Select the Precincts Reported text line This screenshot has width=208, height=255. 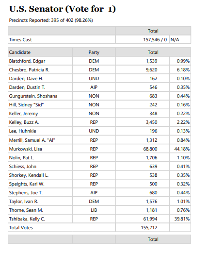[x=51, y=20]
